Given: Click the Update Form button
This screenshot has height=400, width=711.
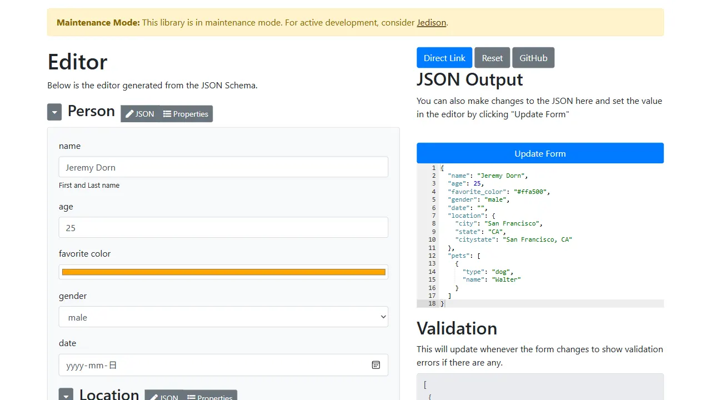Looking at the screenshot, I should click(540, 153).
